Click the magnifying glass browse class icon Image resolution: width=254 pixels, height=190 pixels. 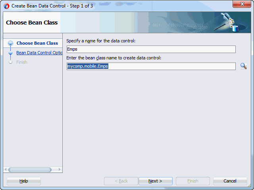(243, 66)
